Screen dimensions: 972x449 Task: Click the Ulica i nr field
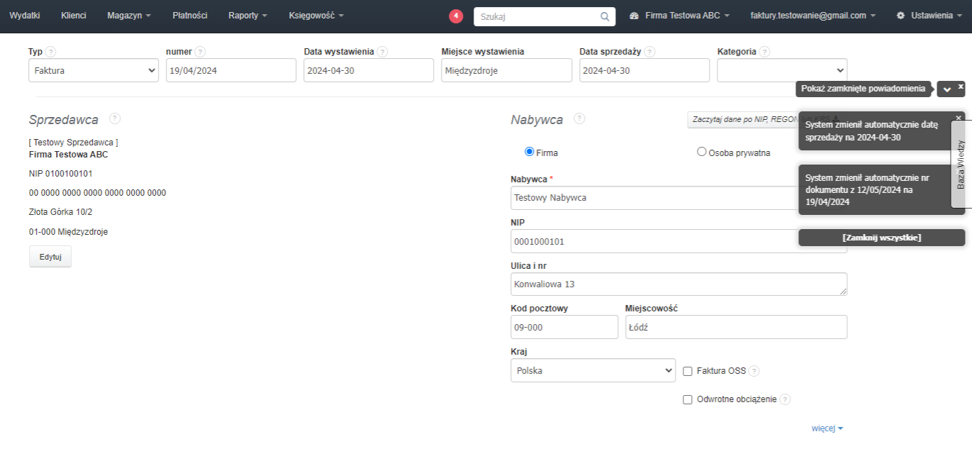pos(678,284)
